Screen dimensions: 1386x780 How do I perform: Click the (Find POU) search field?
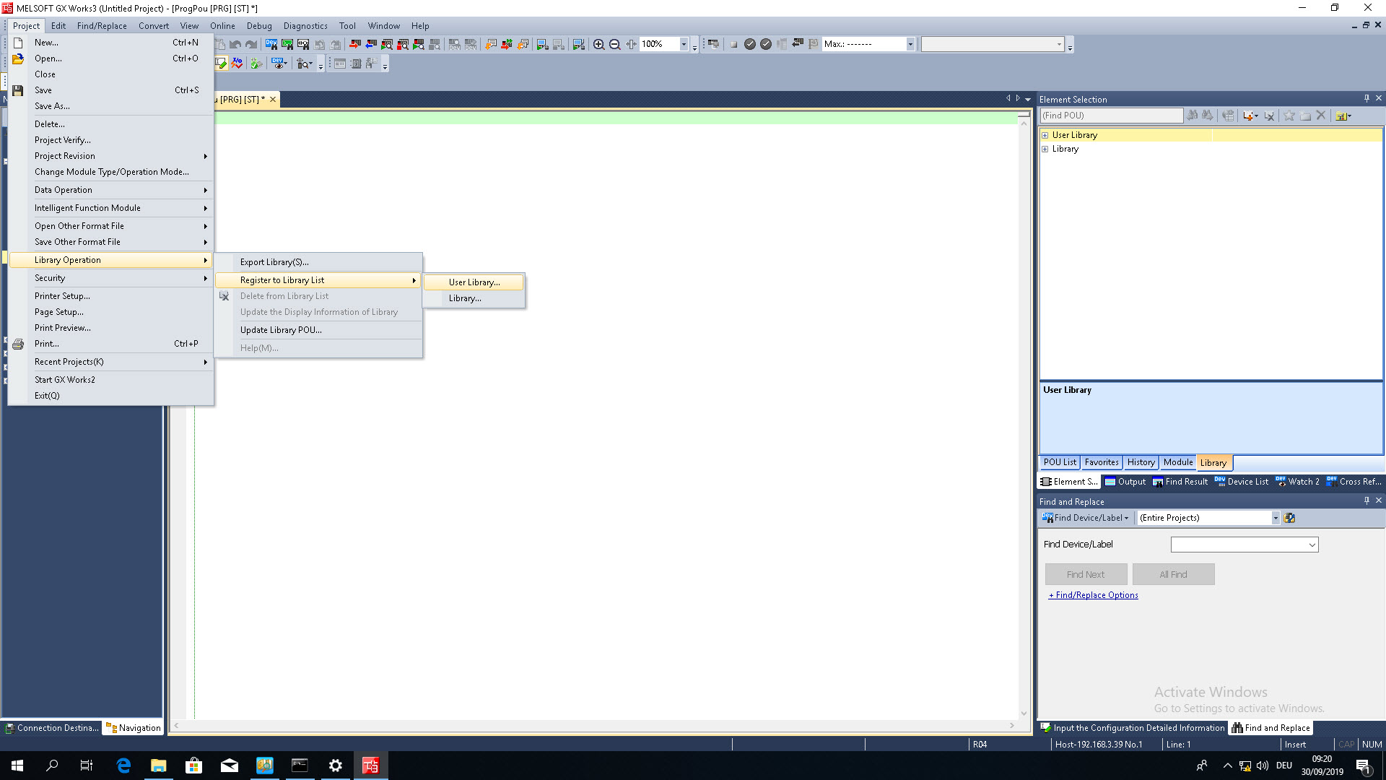(x=1111, y=116)
